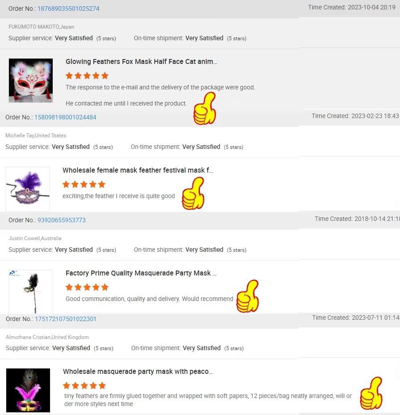Click thumbs-up icon beside masquerade party mask review

[x=248, y=296]
